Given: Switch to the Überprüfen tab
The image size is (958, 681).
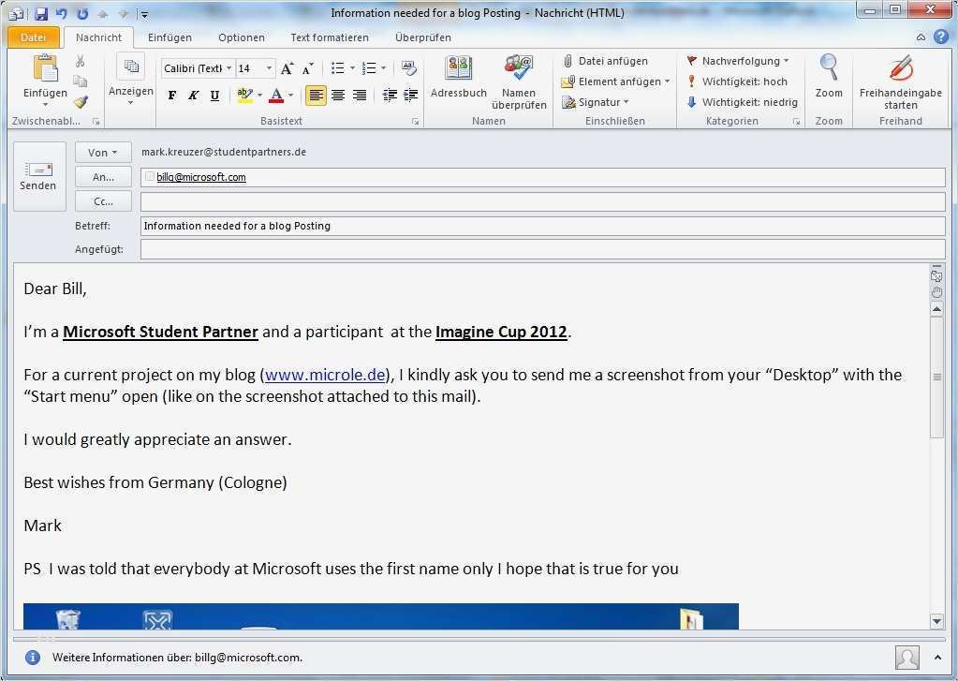Looking at the screenshot, I should pyautogui.click(x=422, y=37).
